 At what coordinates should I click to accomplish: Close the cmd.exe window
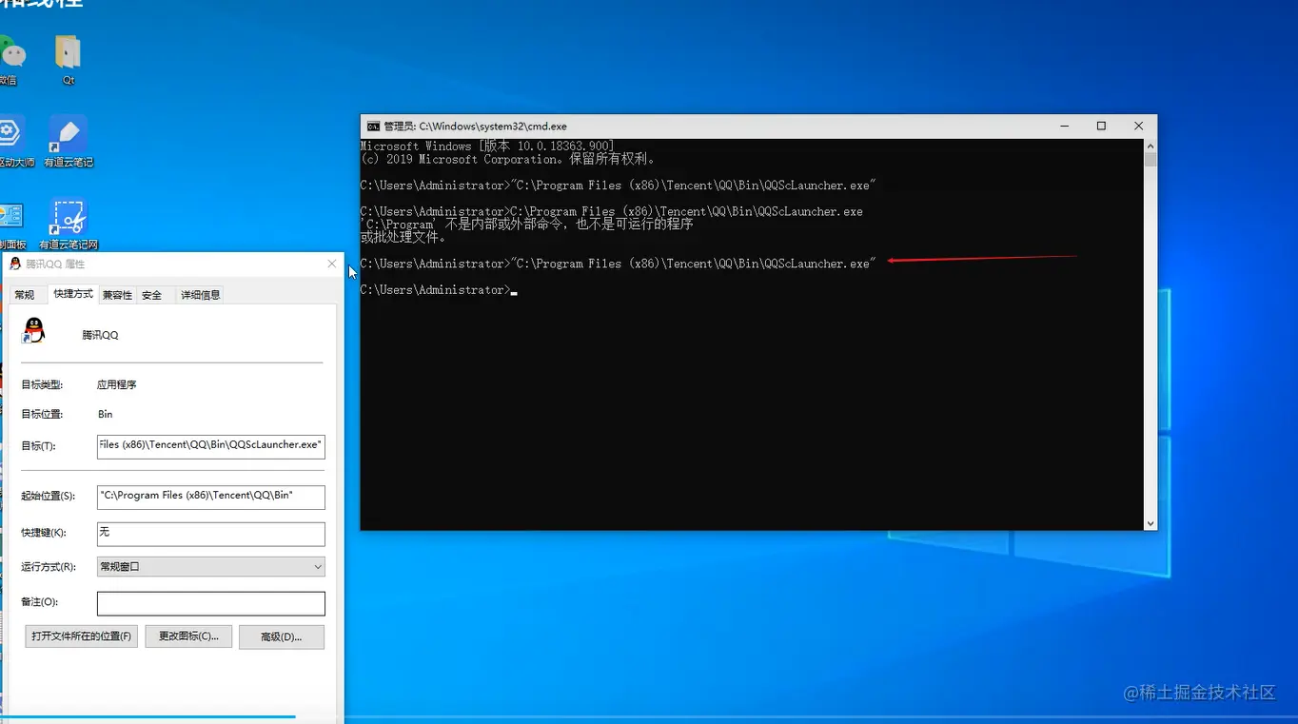(1138, 126)
